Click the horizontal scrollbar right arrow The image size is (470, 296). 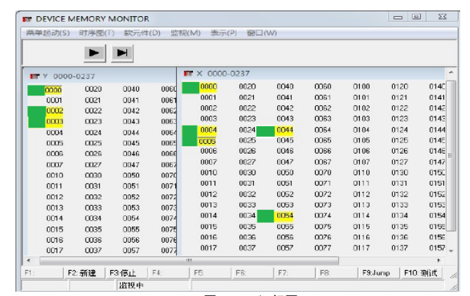click(439, 260)
